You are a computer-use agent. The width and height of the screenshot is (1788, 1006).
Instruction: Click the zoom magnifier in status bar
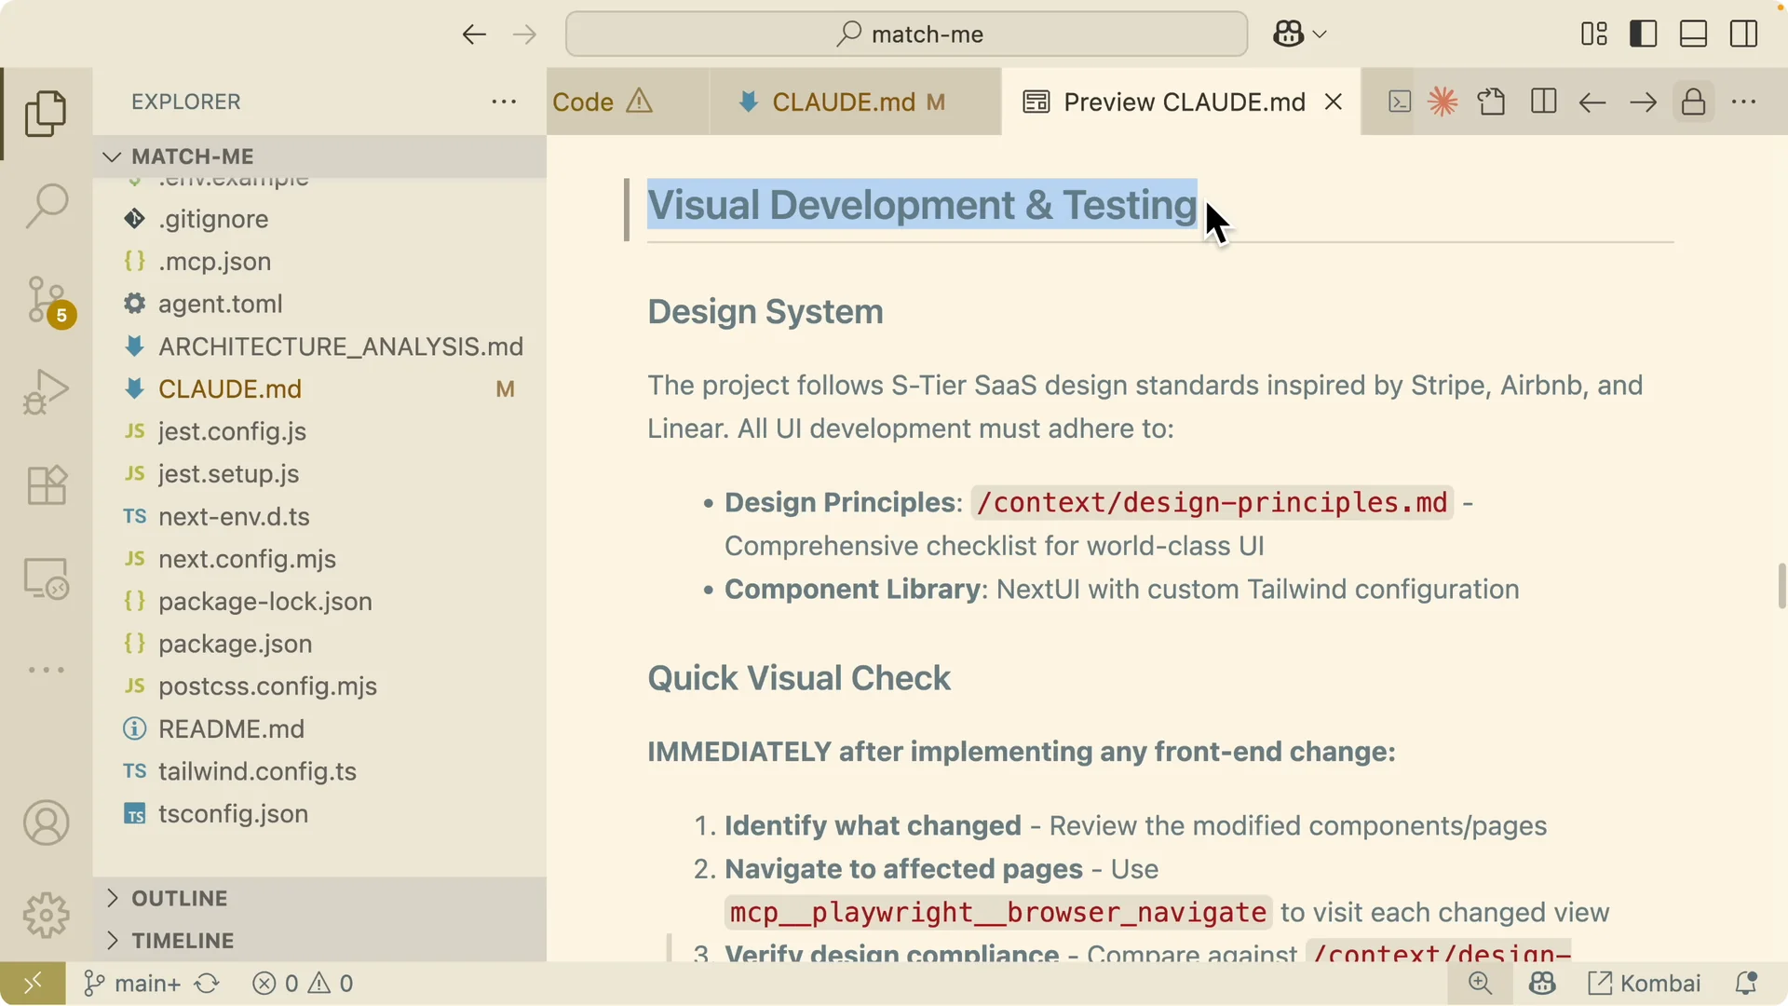coord(1480,984)
